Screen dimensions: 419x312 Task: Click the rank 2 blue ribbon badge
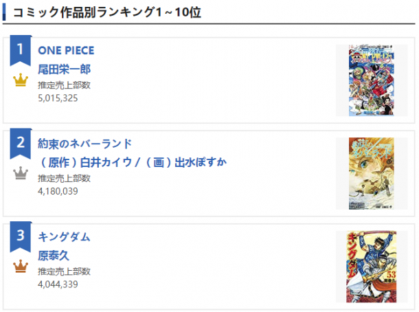[x=21, y=144]
